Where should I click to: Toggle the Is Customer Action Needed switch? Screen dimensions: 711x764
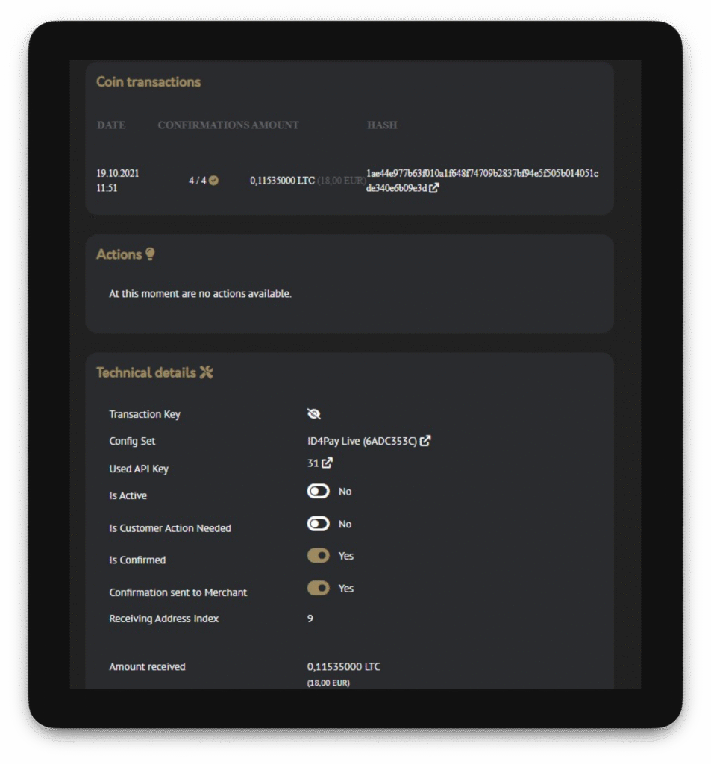pos(319,525)
